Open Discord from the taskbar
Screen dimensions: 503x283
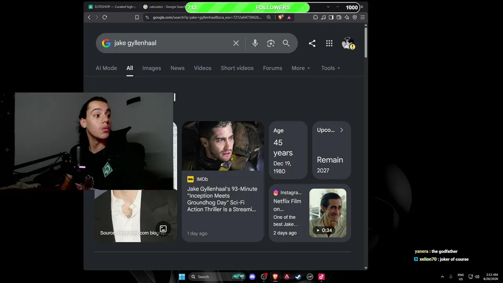252,277
